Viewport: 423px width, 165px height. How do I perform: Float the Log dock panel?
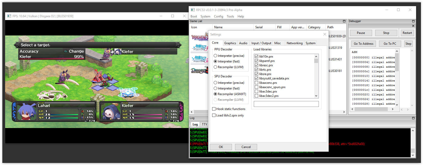[x=413, y=118]
